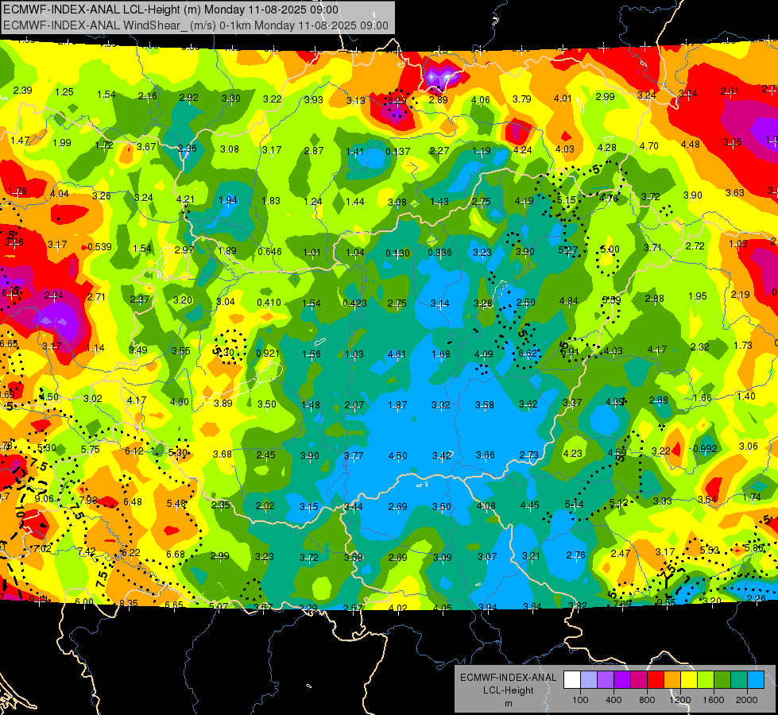This screenshot has width=778, height=715.
Task: Click the wind shear value 9.55
Action: tap(666, 603)
